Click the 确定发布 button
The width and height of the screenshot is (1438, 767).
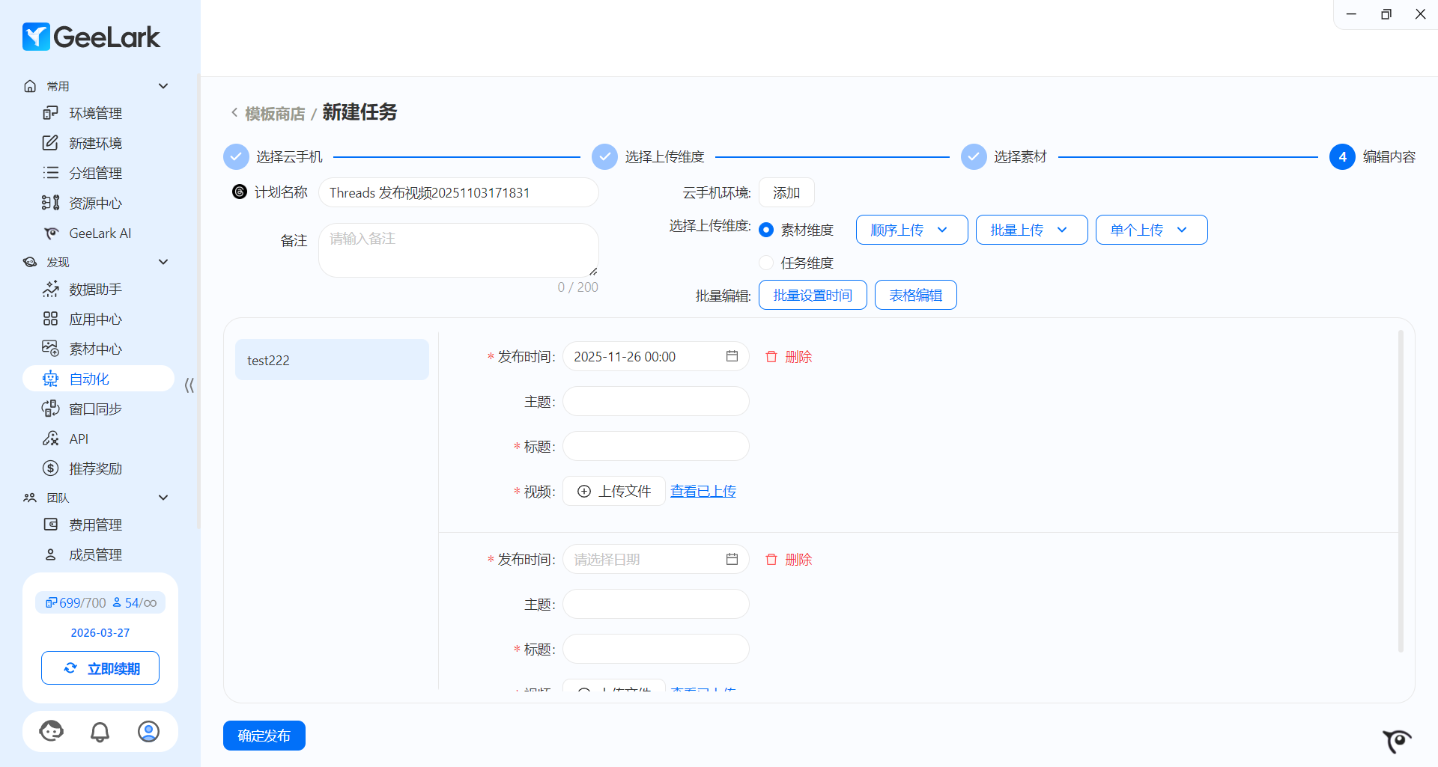[264, 736]
